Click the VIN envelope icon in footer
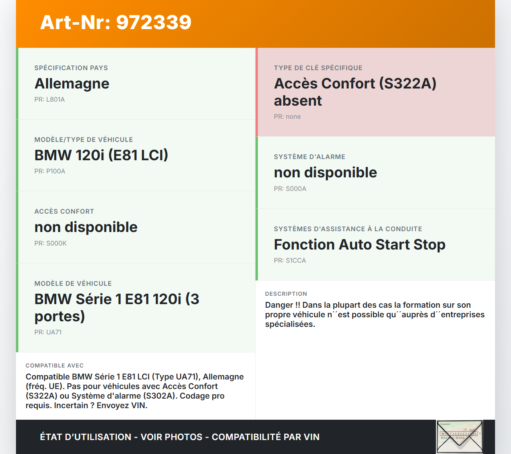This screenshot has height=454, width=511. (460, 436)
